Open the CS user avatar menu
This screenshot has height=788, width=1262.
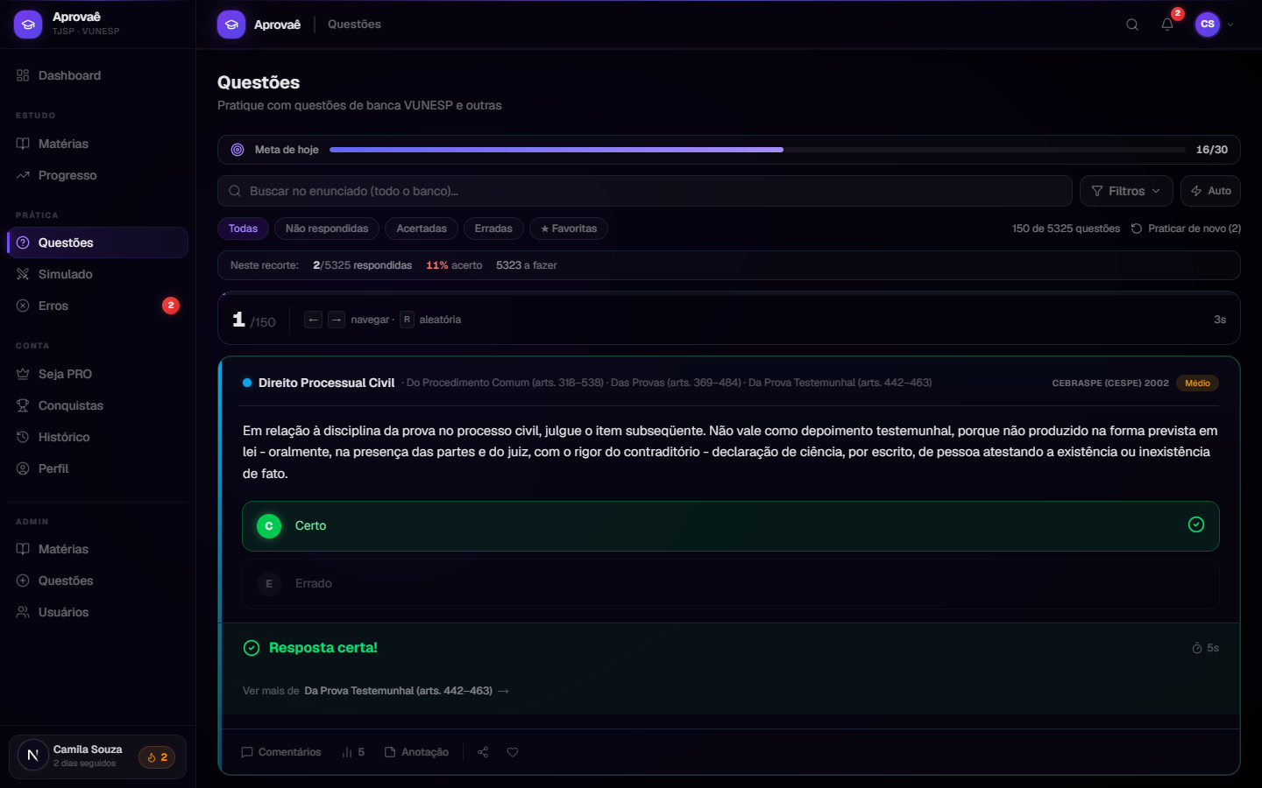pos(1208,25)
